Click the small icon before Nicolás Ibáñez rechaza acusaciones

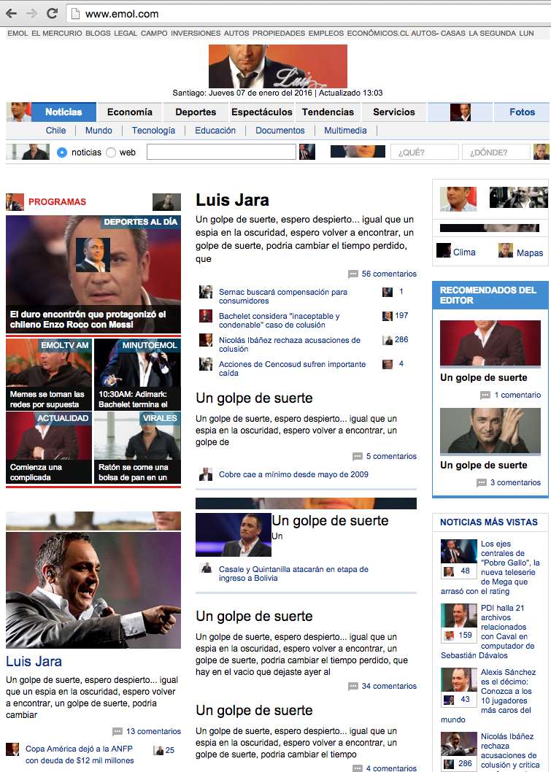[x=206, y=340]
